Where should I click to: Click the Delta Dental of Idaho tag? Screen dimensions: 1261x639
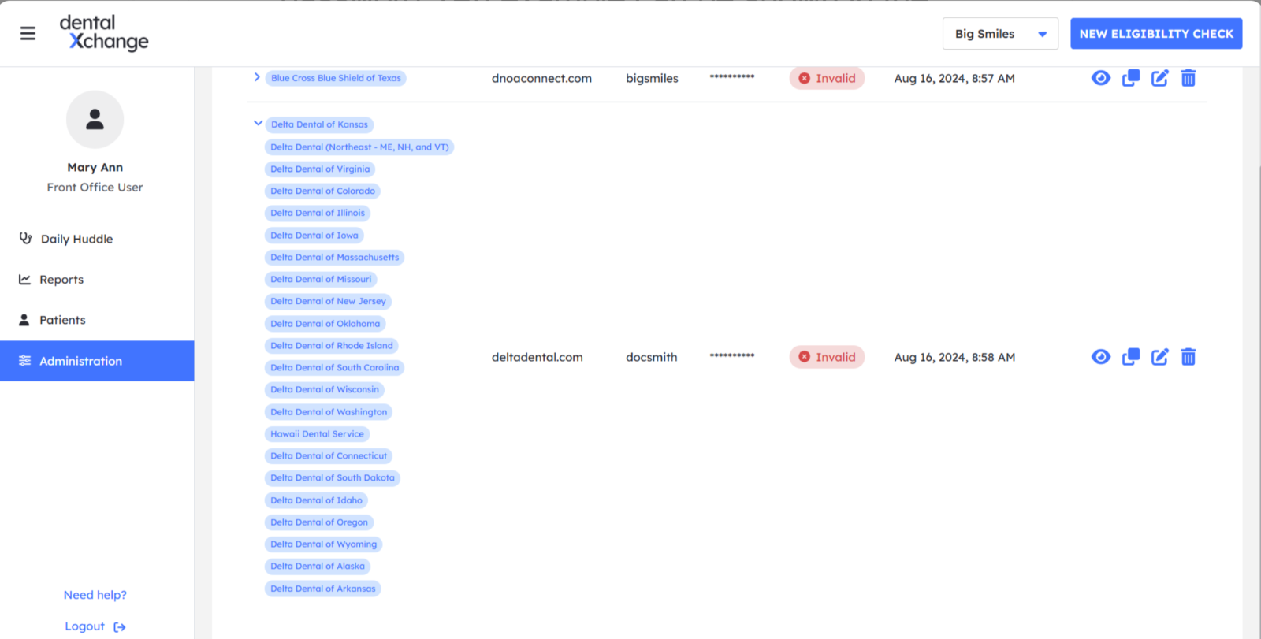click(317, 500)
